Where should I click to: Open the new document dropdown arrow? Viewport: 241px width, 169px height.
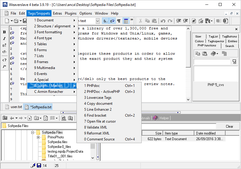[x=12, y=21]
